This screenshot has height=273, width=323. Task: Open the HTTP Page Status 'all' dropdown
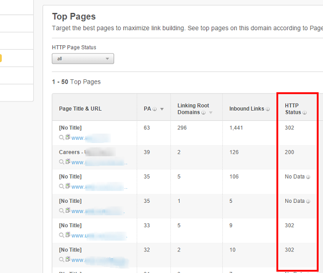tap(83, 59)
